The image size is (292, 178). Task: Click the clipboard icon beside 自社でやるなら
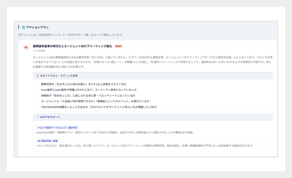tap(38, 76)
